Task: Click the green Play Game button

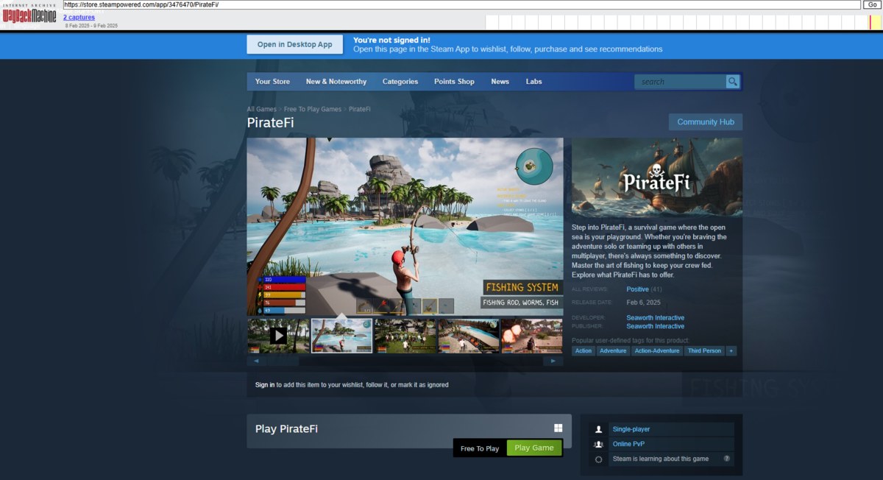Action: [534, 448]
